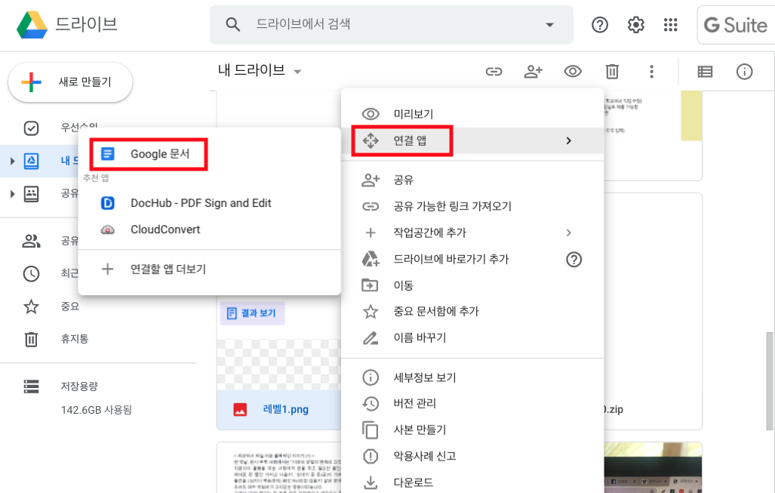Image resolution: width=775 pixels, height=493 pixels.
Task: Expand the 작업공간에 추가 chevron
Action: 569,233
